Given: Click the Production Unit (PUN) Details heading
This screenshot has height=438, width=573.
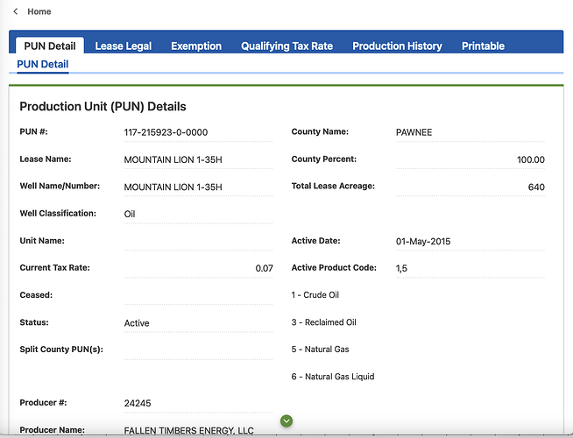Looking at the screenshot, I should click(x=103, y=107).
